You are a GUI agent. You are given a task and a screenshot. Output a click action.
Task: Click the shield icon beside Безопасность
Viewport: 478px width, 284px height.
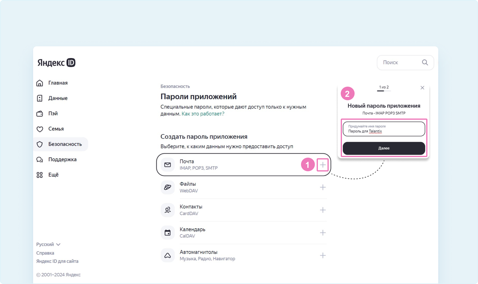(40, 144)
